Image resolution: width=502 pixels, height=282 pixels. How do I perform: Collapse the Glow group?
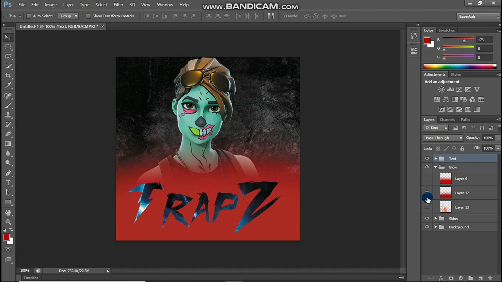click(435, 167)
